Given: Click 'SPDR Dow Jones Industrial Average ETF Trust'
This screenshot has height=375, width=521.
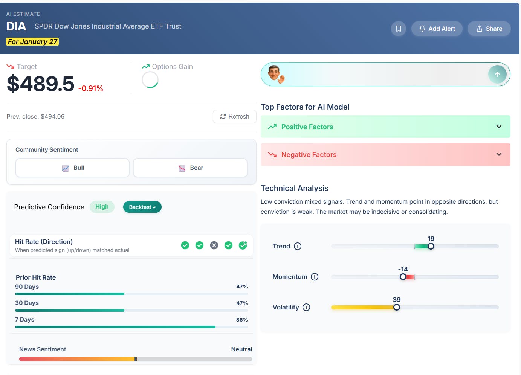Looking at the screenshot, I should [108, 26].
